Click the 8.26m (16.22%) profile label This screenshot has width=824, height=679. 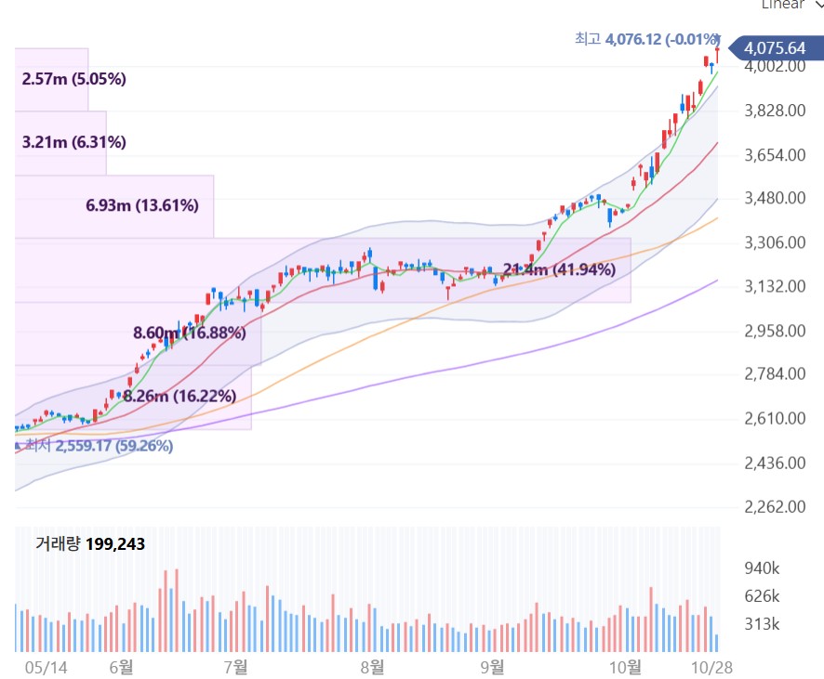pyautogui.click(x=179, y=396)
